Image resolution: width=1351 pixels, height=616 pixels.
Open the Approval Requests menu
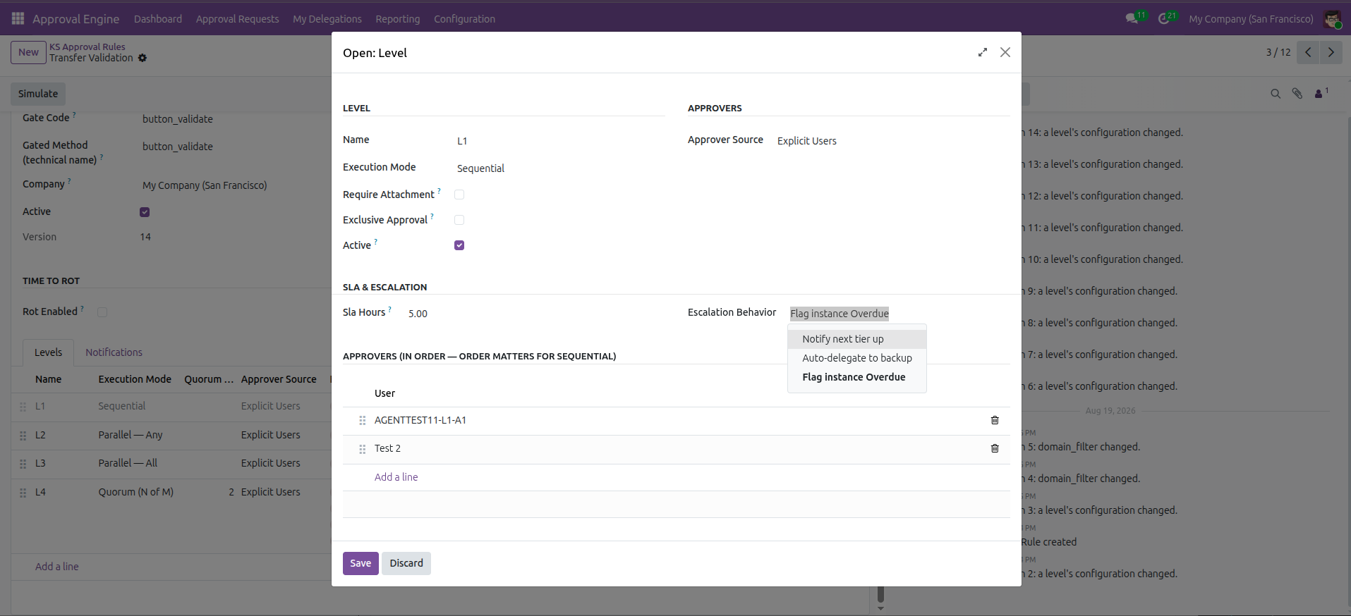tap(237, 19)
